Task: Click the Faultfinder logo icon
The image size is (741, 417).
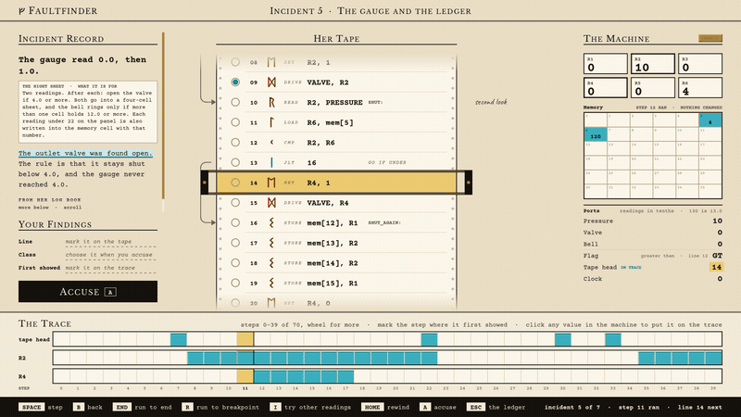Action: tap(21, 11)
